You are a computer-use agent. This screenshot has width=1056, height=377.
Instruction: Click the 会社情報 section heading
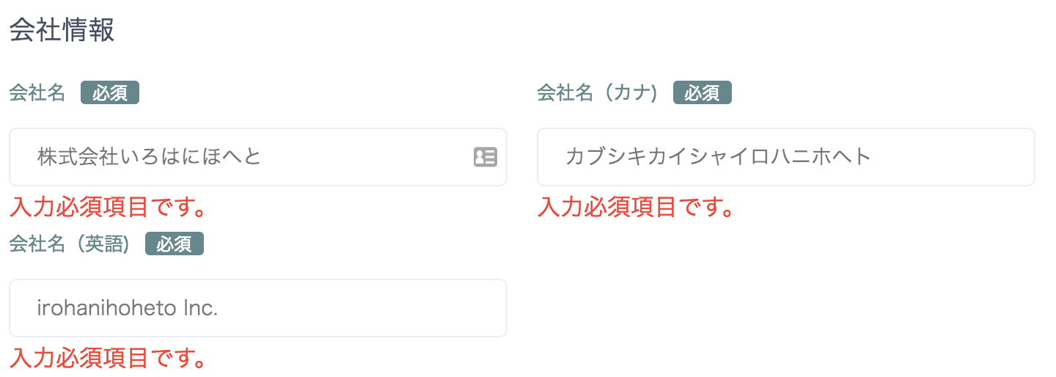coord(62,32)
